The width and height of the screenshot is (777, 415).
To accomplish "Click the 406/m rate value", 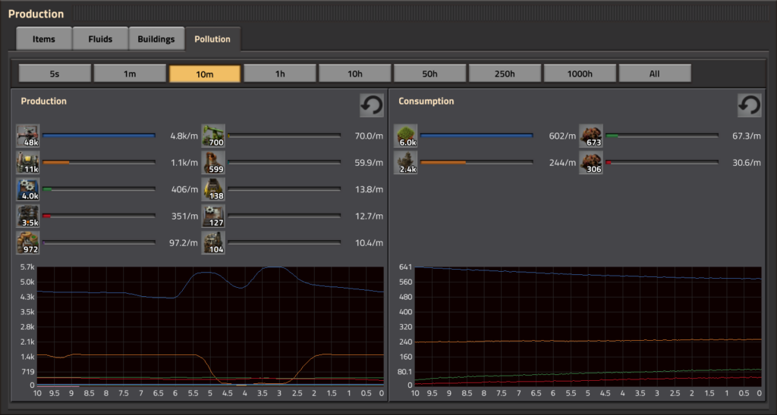I will coord(184,189).
